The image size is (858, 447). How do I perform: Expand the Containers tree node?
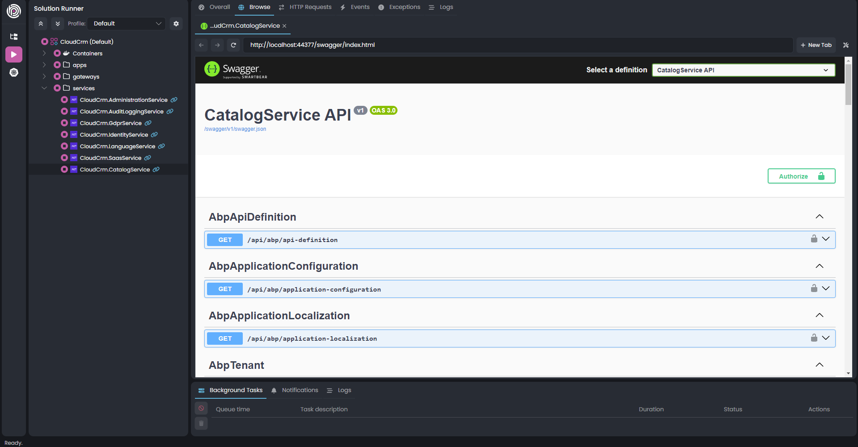click(44, 53)
